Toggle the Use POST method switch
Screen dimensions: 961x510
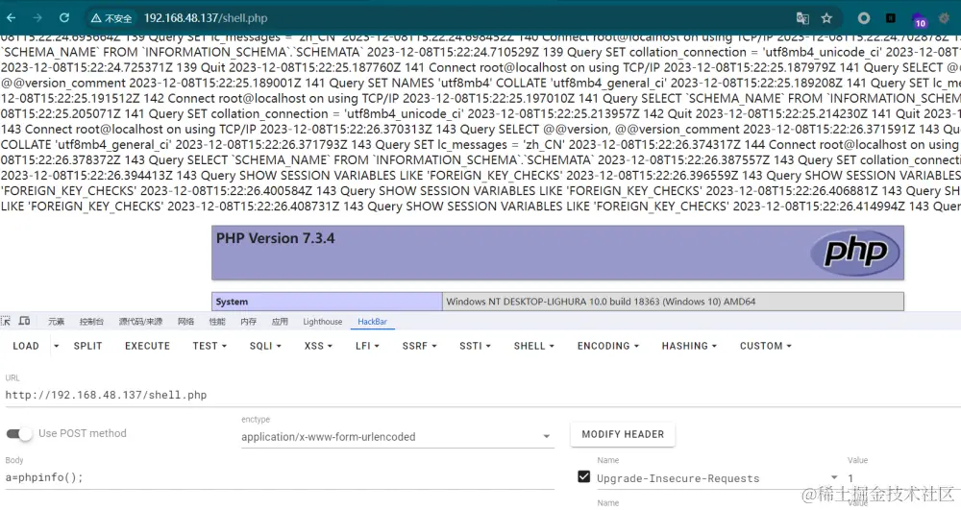(19, 434)
